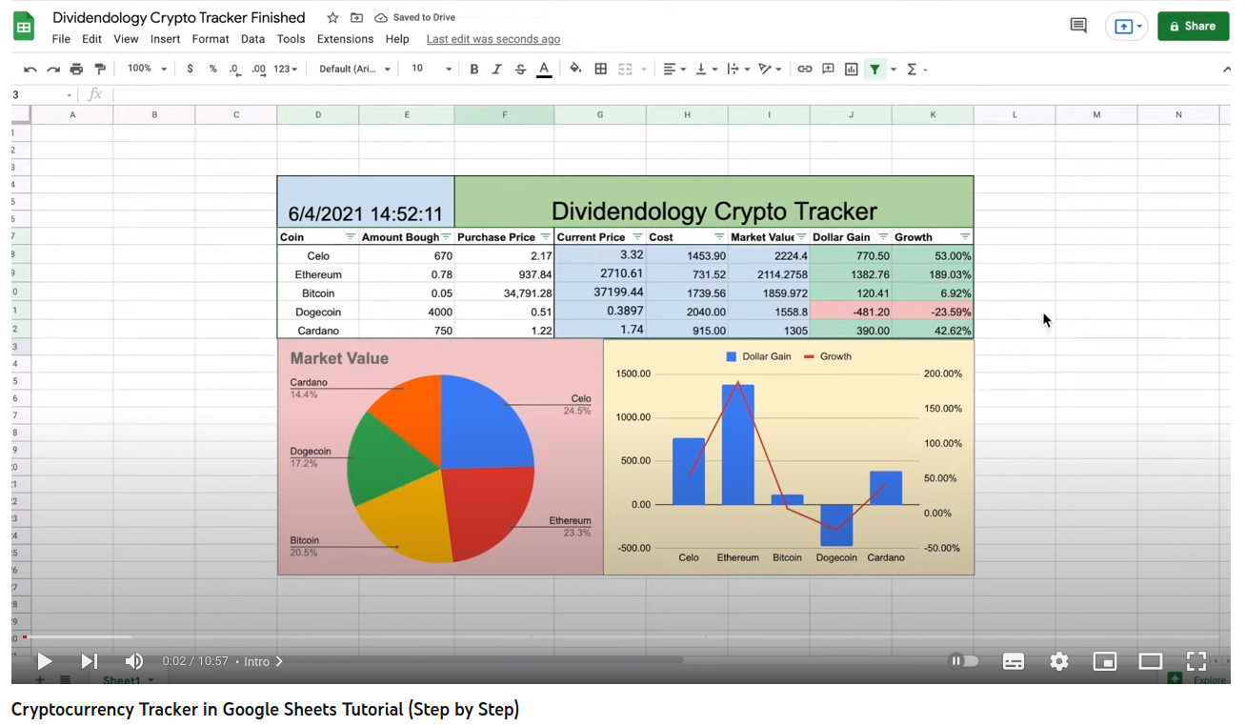Open the horizontal align options

[674, 69]
